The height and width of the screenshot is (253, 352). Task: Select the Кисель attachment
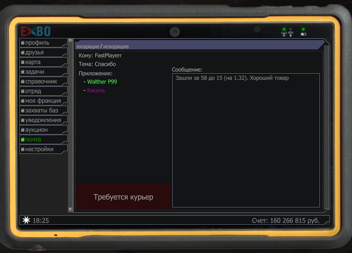tap(96, 91)
